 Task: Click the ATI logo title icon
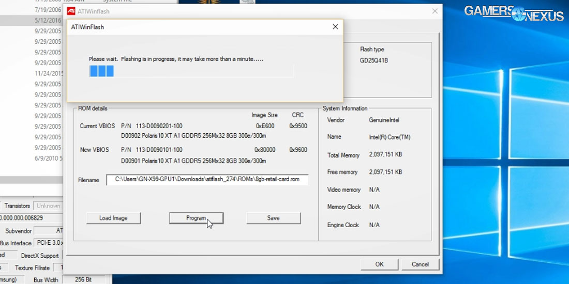click(71, 11)
